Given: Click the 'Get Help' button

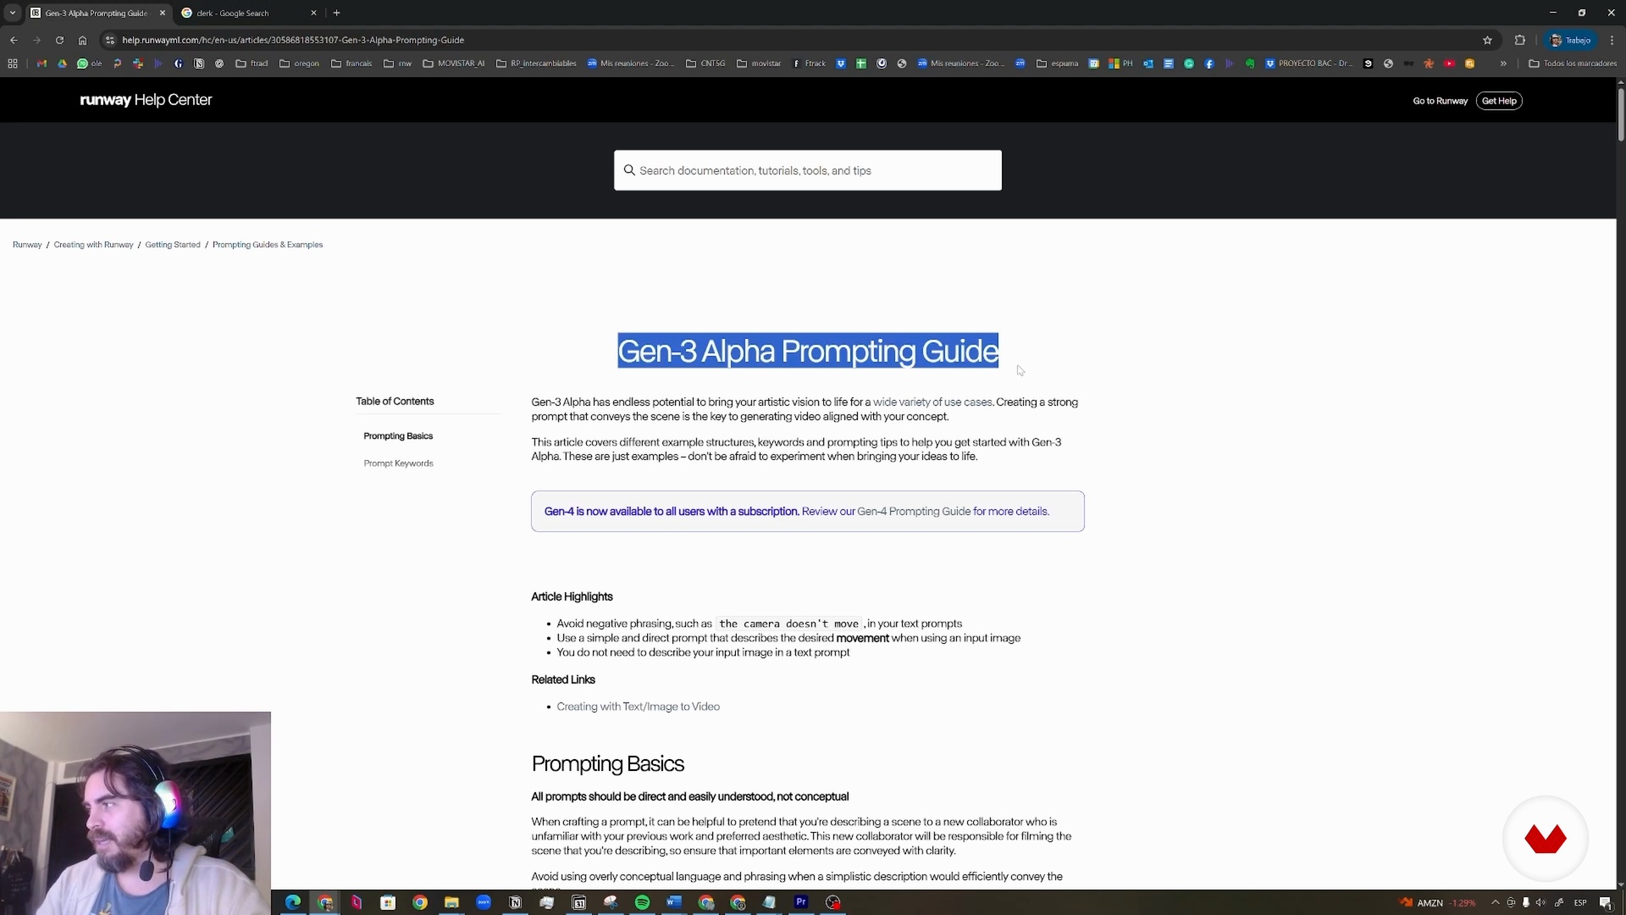Looking at the screenshot, I should point(1499,101).
